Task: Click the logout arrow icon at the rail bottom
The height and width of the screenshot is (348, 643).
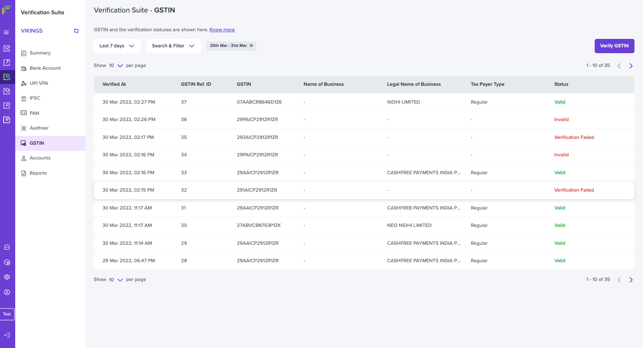Action: (7, 335)
